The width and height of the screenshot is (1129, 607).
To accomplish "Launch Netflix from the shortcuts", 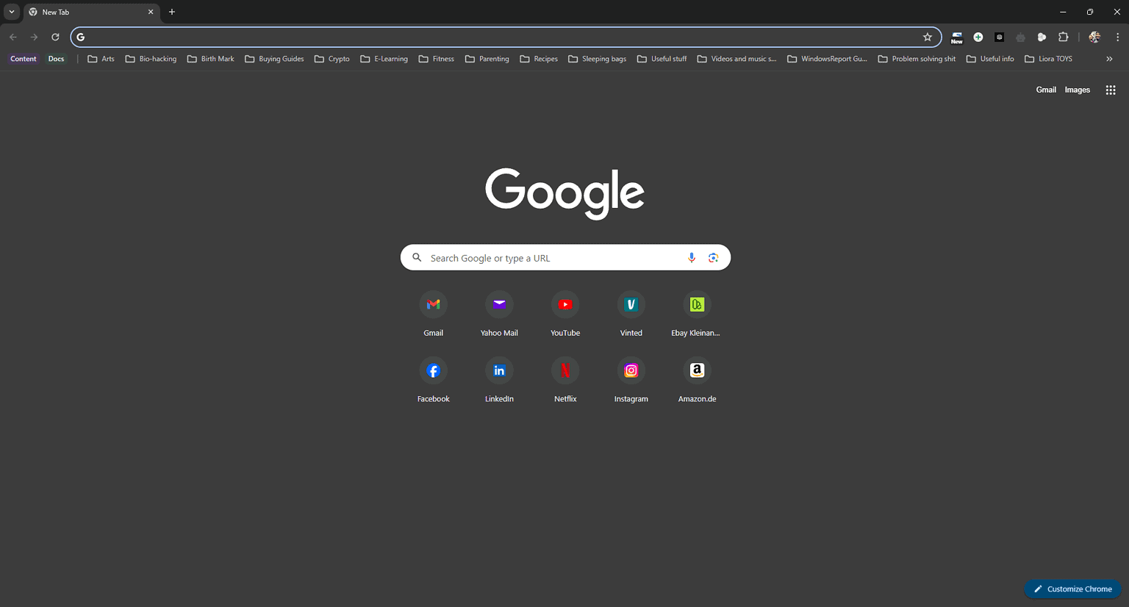I will (565, 370).
